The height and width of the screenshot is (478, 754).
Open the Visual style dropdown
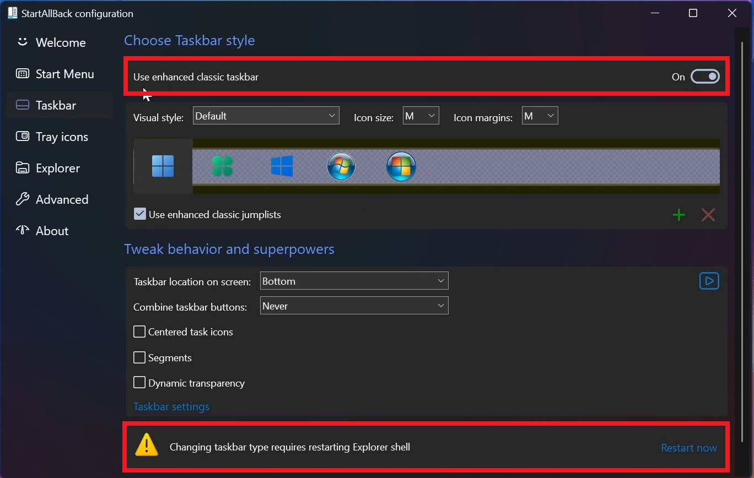(266, 115)
